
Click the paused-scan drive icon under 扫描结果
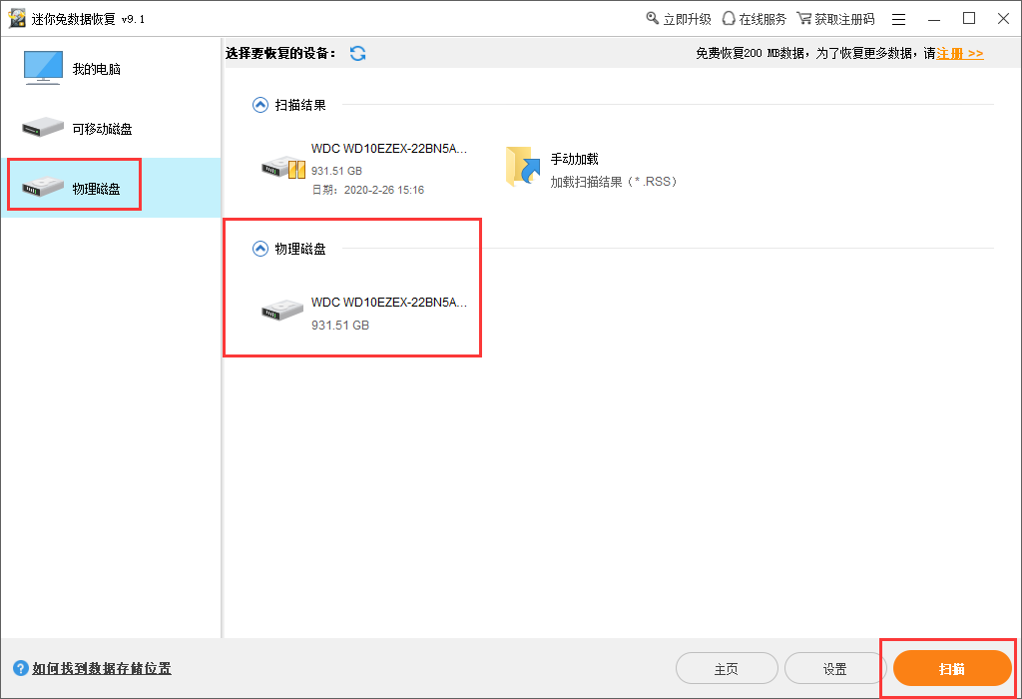282,168
